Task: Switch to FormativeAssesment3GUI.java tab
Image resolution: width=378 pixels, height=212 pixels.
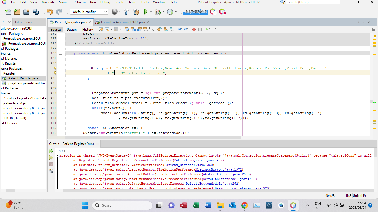Action: (123, 22)
